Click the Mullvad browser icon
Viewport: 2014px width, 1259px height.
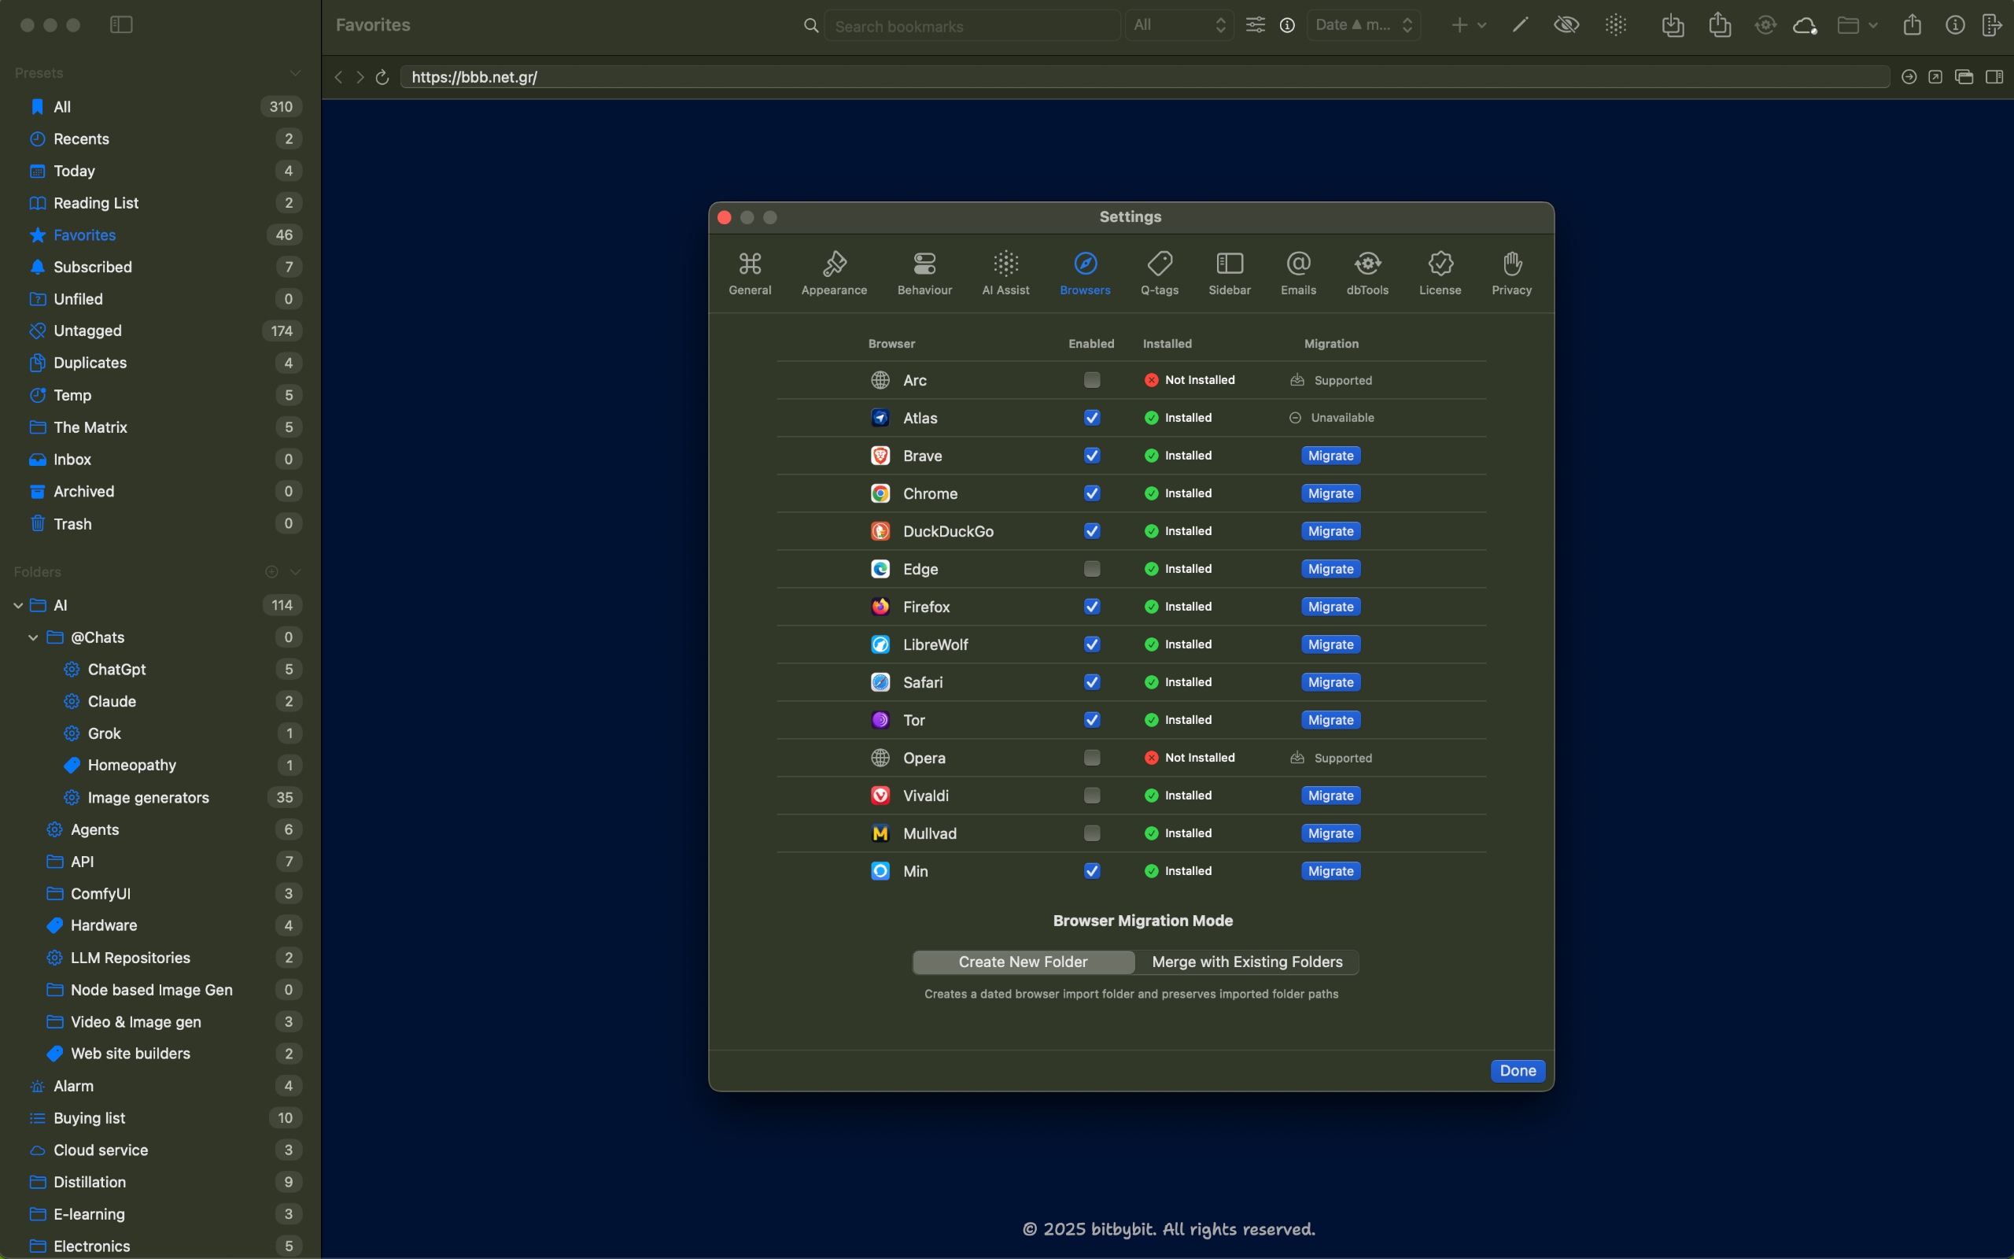(880, 833)
